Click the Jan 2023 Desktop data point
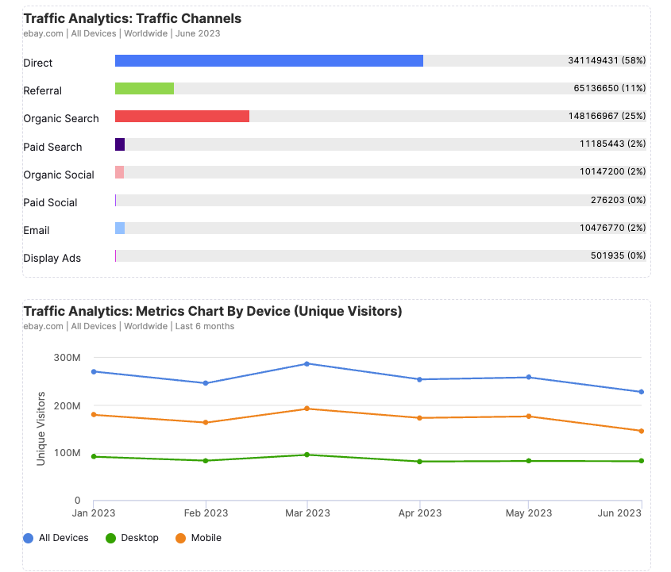Image resolution: width=671 pixels, height=572 pixels. [93, 456]
